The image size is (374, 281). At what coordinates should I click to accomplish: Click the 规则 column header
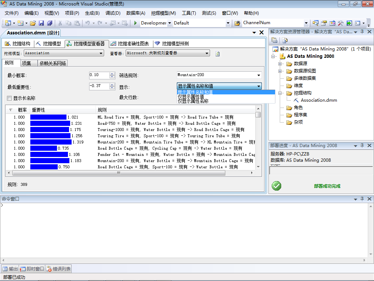(x=175, y=110)
